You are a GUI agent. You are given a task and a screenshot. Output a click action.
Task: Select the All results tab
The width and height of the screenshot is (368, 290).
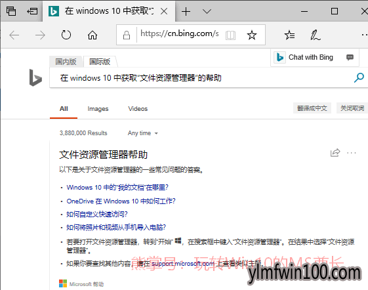pyautogui.click(x=64, y=109)
